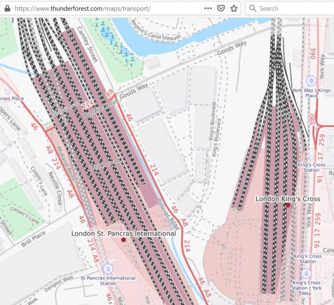Click the lock icon in the address bar
Viewport: 334px width, 305px height.
coord(8,8)
